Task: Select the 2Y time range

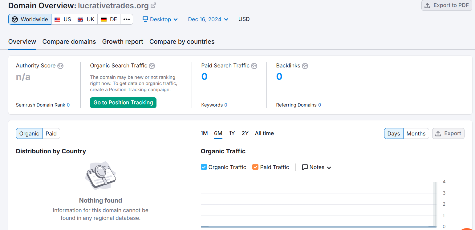Action: pyautogui.click(x=245, y=133)
